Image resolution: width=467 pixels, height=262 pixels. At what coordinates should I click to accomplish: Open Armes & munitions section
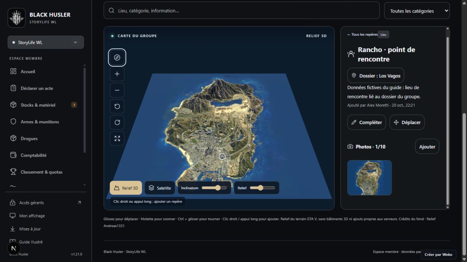pos(45,122)
